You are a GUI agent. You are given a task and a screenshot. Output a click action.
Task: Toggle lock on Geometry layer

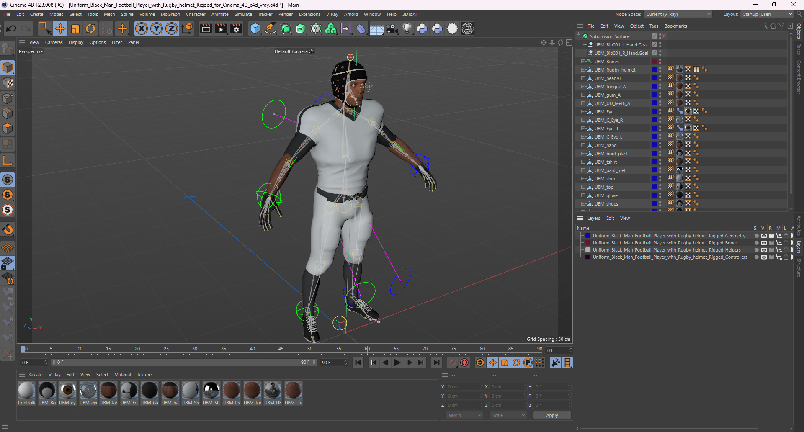tap(786, 236)
